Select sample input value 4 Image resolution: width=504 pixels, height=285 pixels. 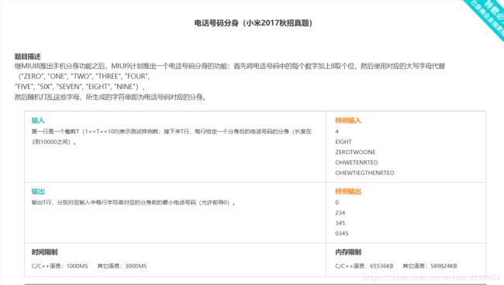click(x=337, y=131)
